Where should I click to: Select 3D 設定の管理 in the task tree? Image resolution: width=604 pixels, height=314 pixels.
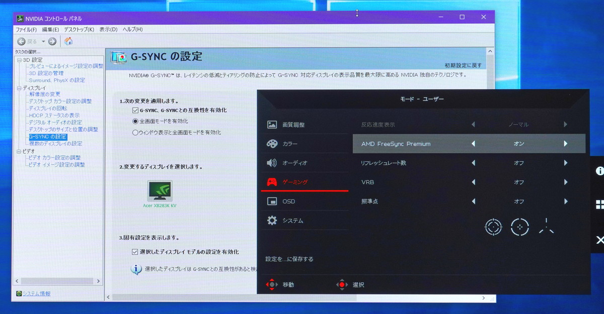[x=46, y=73]
